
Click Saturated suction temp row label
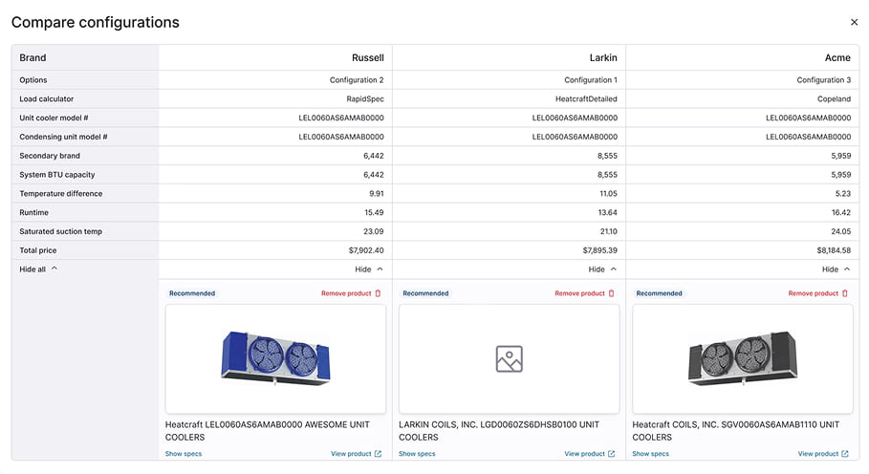(61, 231)
